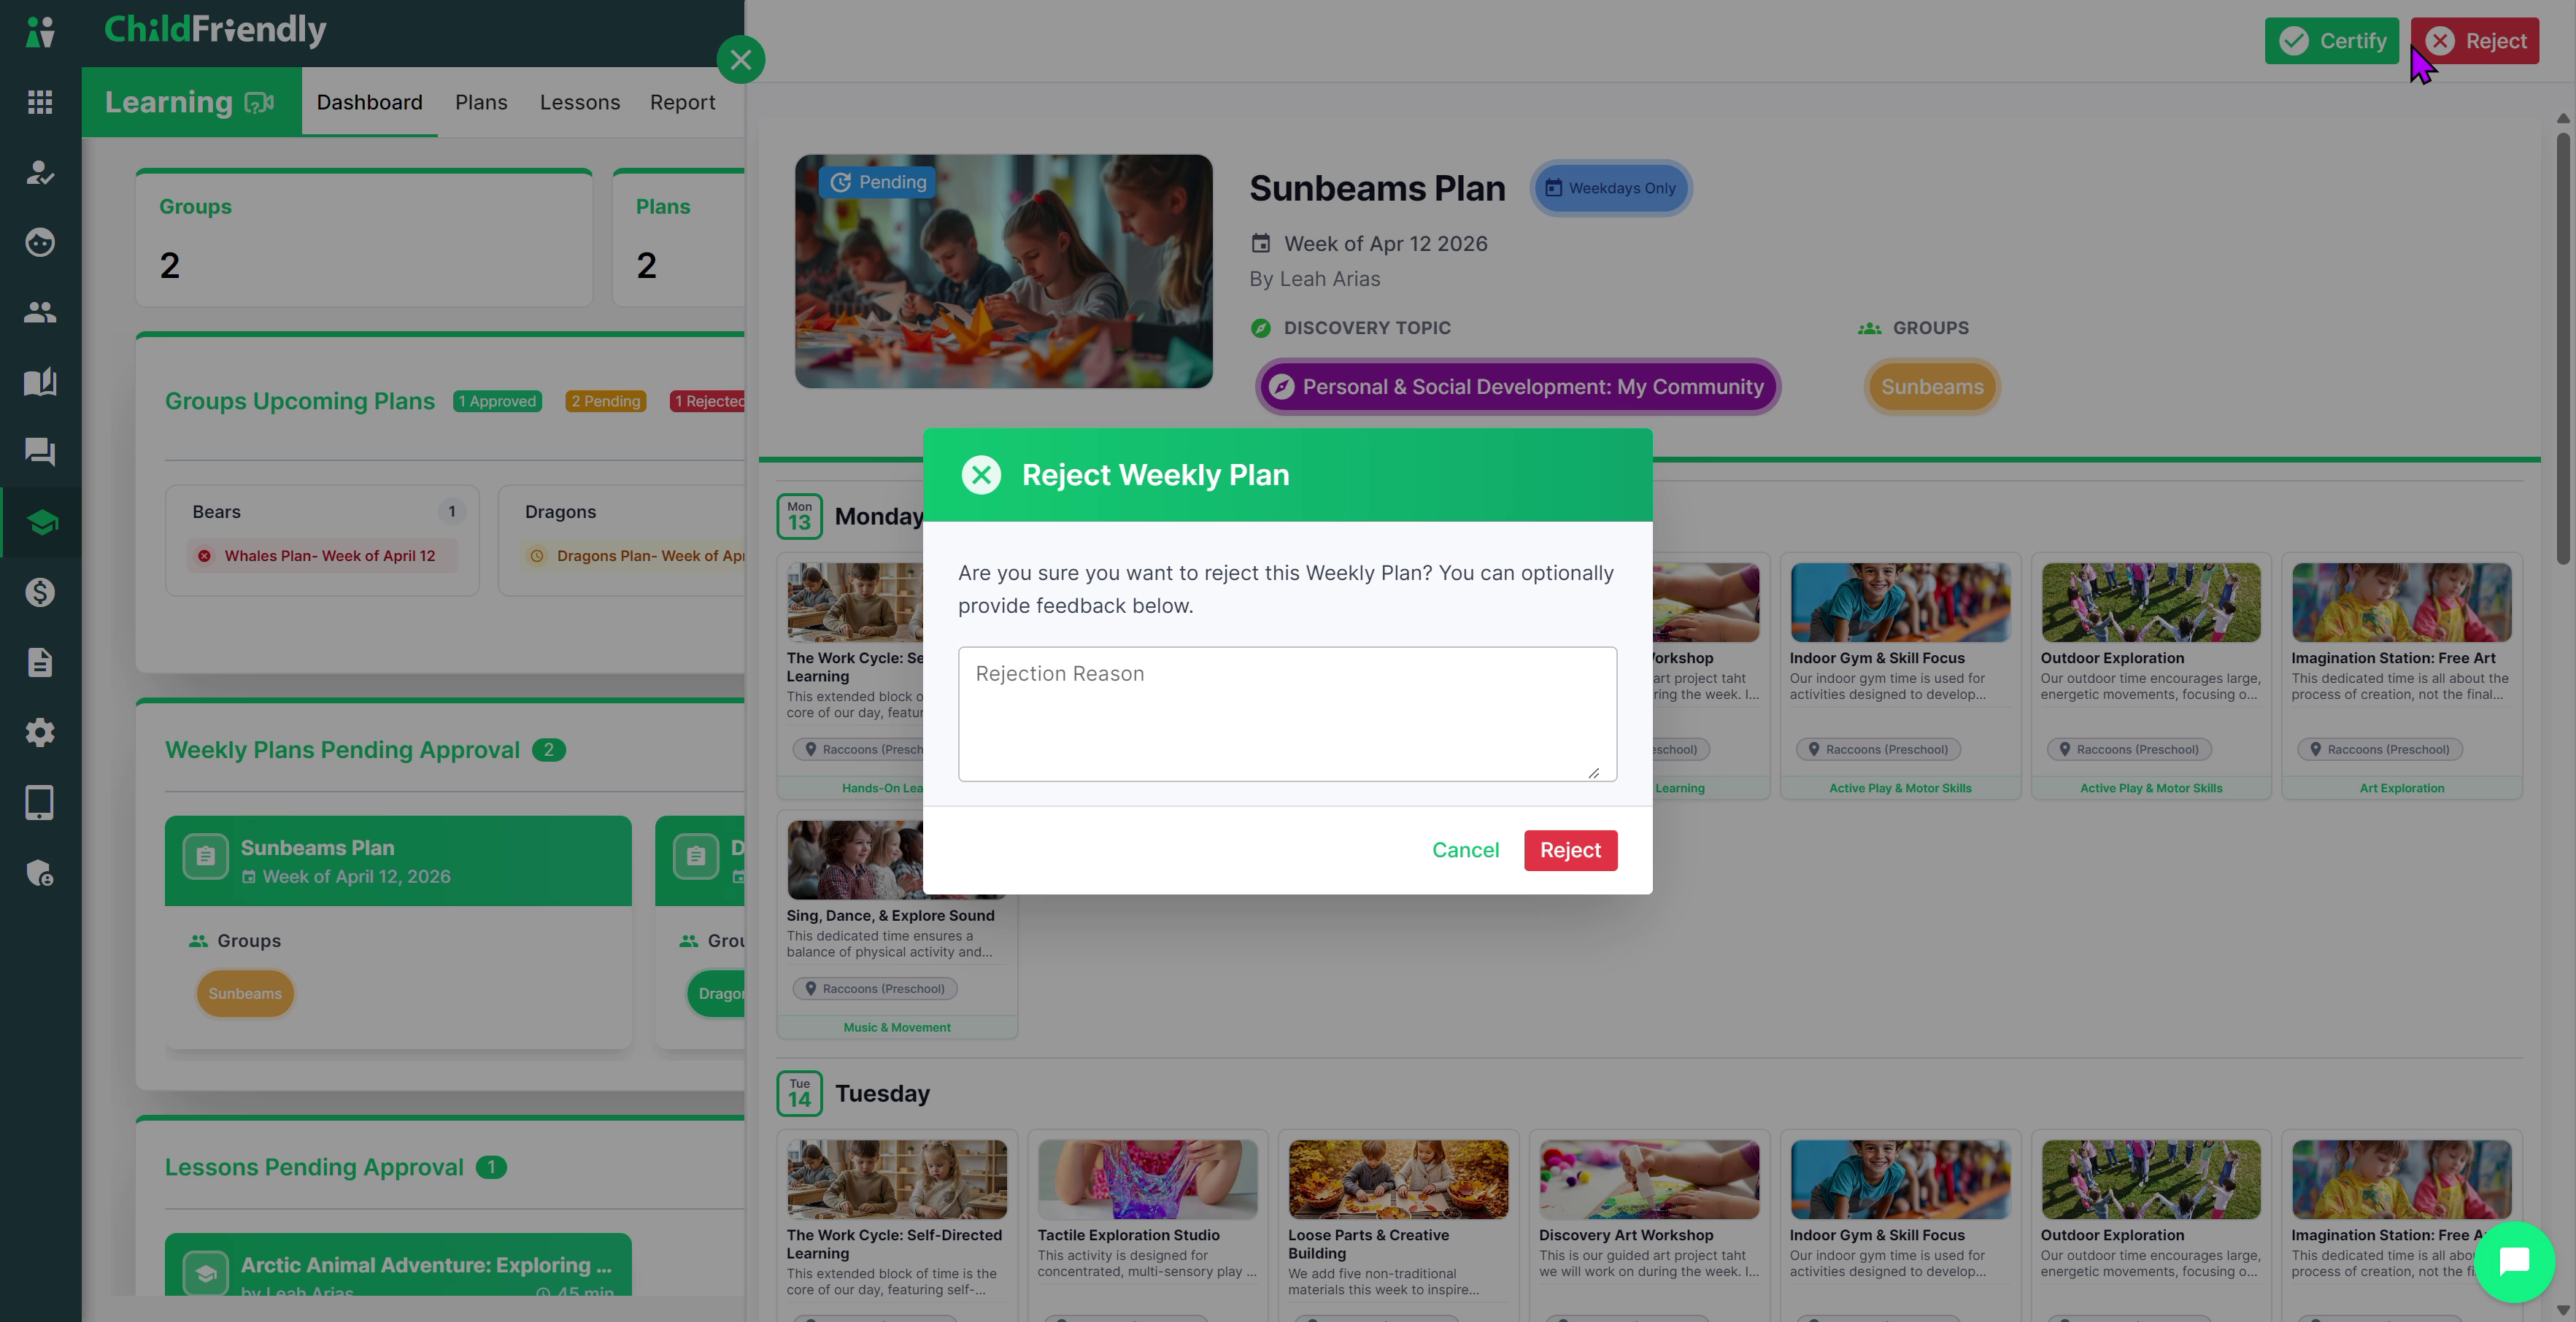Confirm rejection with the dialog Reject button
2576x1322 pixels.
click(1570, 850)
